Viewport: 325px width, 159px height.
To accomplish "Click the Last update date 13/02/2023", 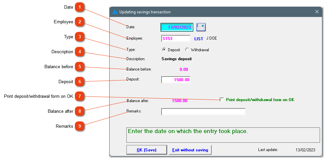I will point(305,150).
